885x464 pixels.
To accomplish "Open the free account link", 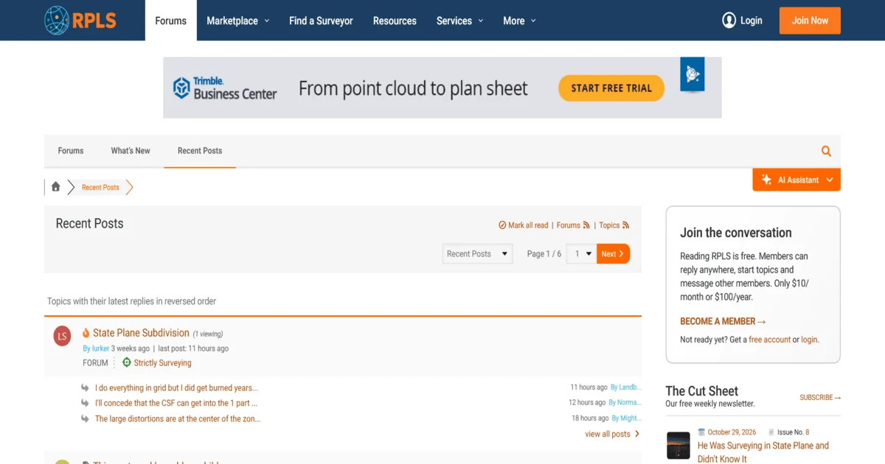I will pyautogui.click(x=769, y=340).
